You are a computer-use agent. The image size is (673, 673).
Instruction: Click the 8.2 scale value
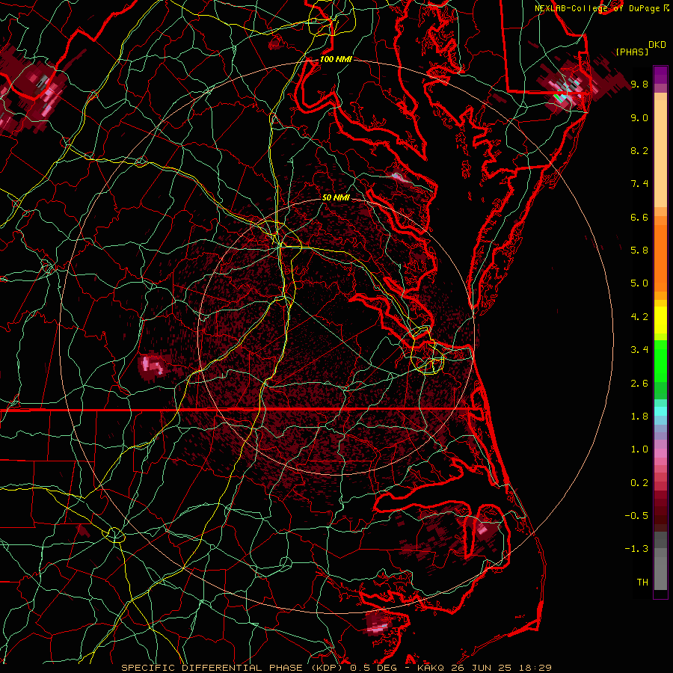[x=639, y=150]
